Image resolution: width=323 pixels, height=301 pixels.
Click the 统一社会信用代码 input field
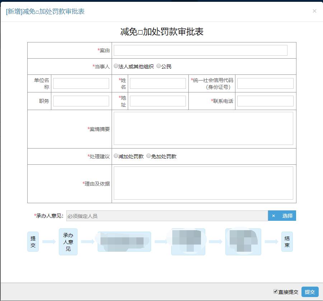point(265,83)
